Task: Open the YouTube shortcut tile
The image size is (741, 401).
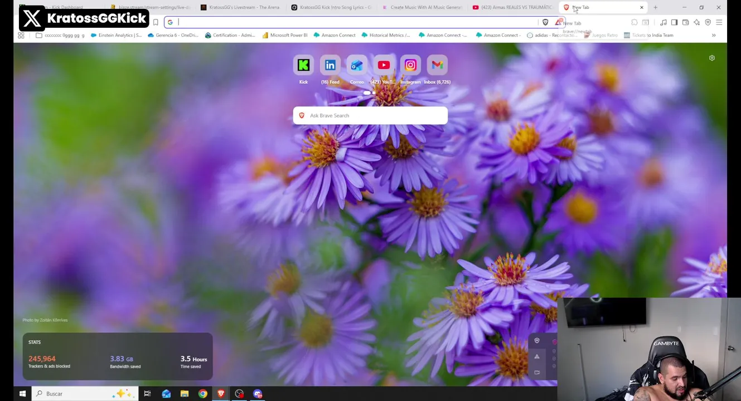Action: 384,66
